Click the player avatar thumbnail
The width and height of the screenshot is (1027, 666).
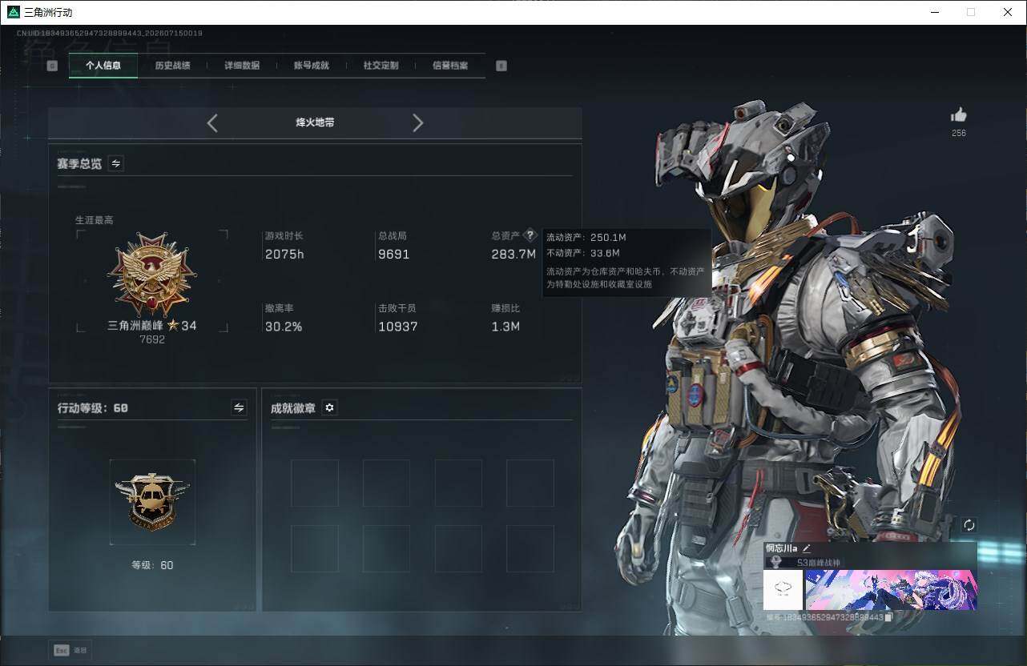click(x=783, y=590)
